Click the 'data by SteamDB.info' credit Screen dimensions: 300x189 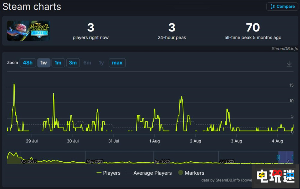pyautogui.click(x=225, y=180)
